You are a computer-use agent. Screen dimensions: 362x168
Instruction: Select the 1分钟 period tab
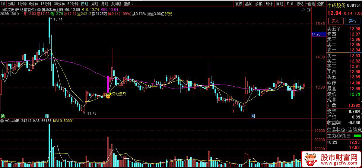tap(22, 4)
